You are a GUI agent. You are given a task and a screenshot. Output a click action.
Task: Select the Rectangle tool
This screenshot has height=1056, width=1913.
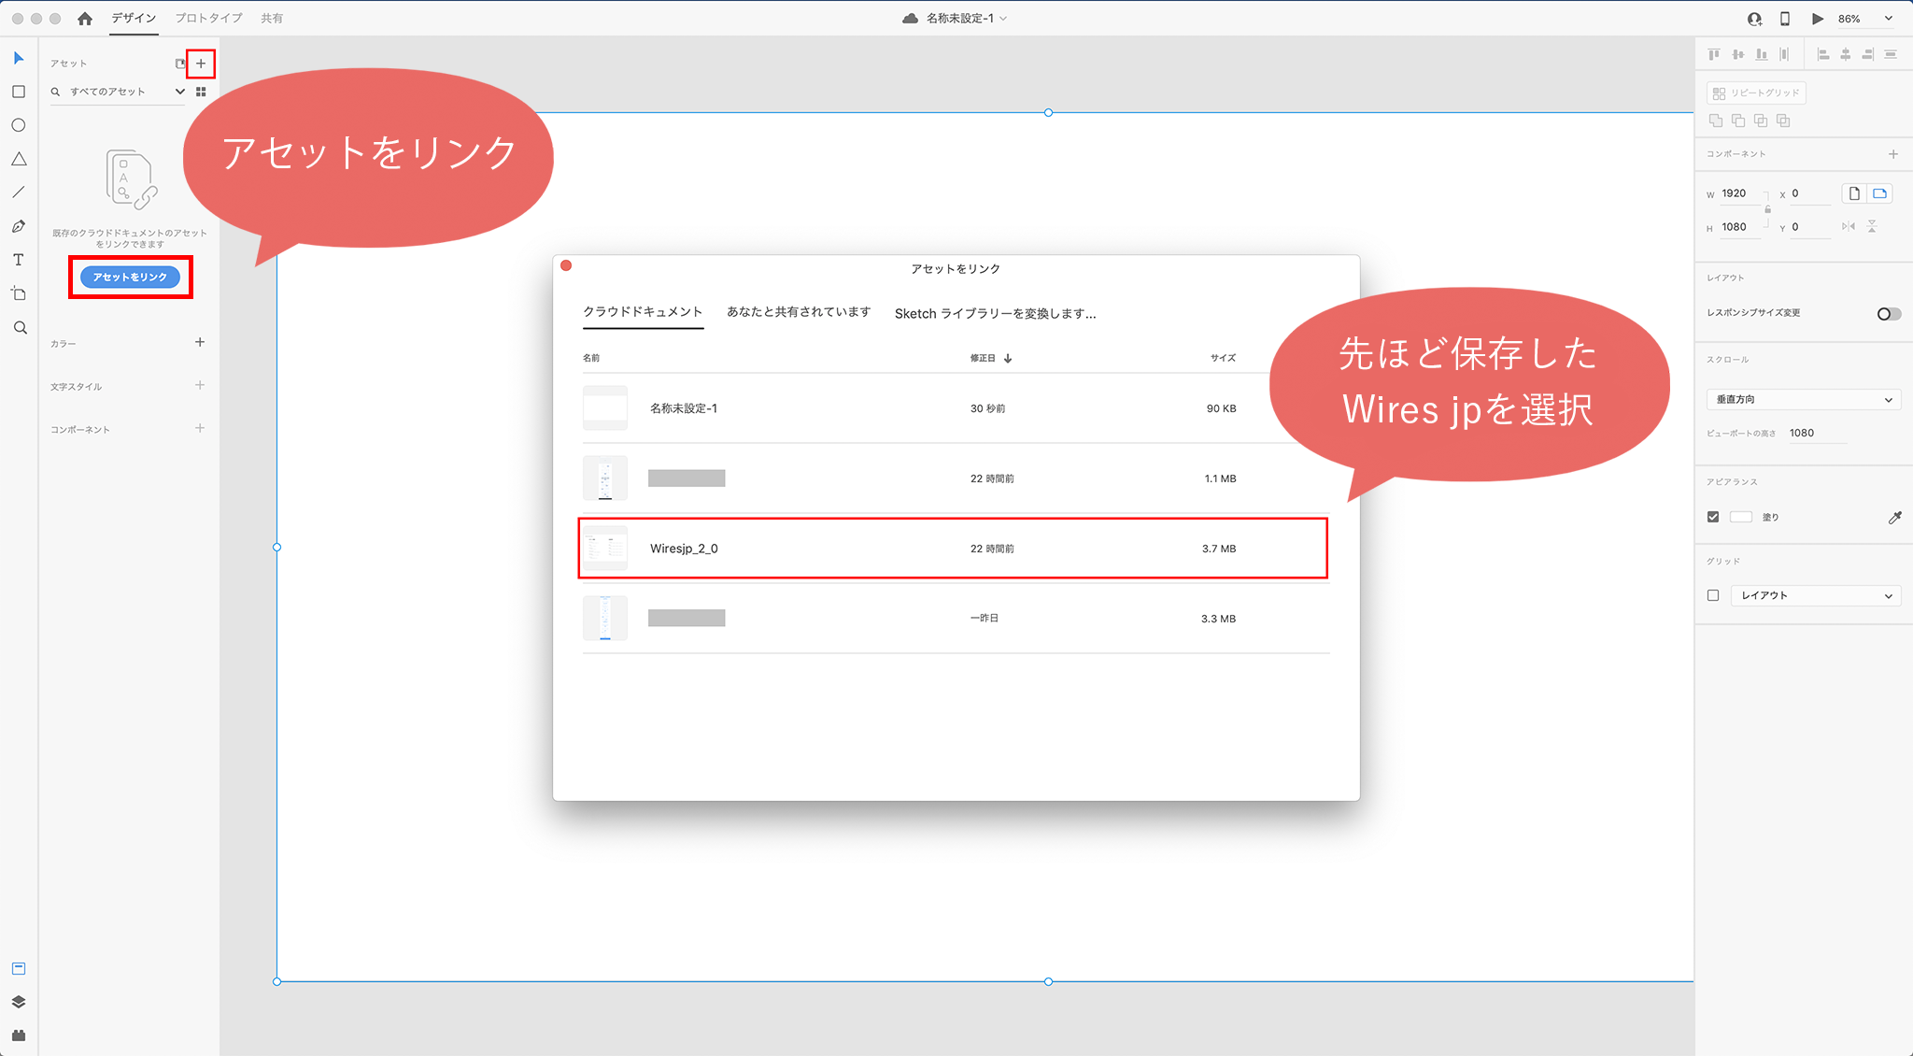coord(19,92)
